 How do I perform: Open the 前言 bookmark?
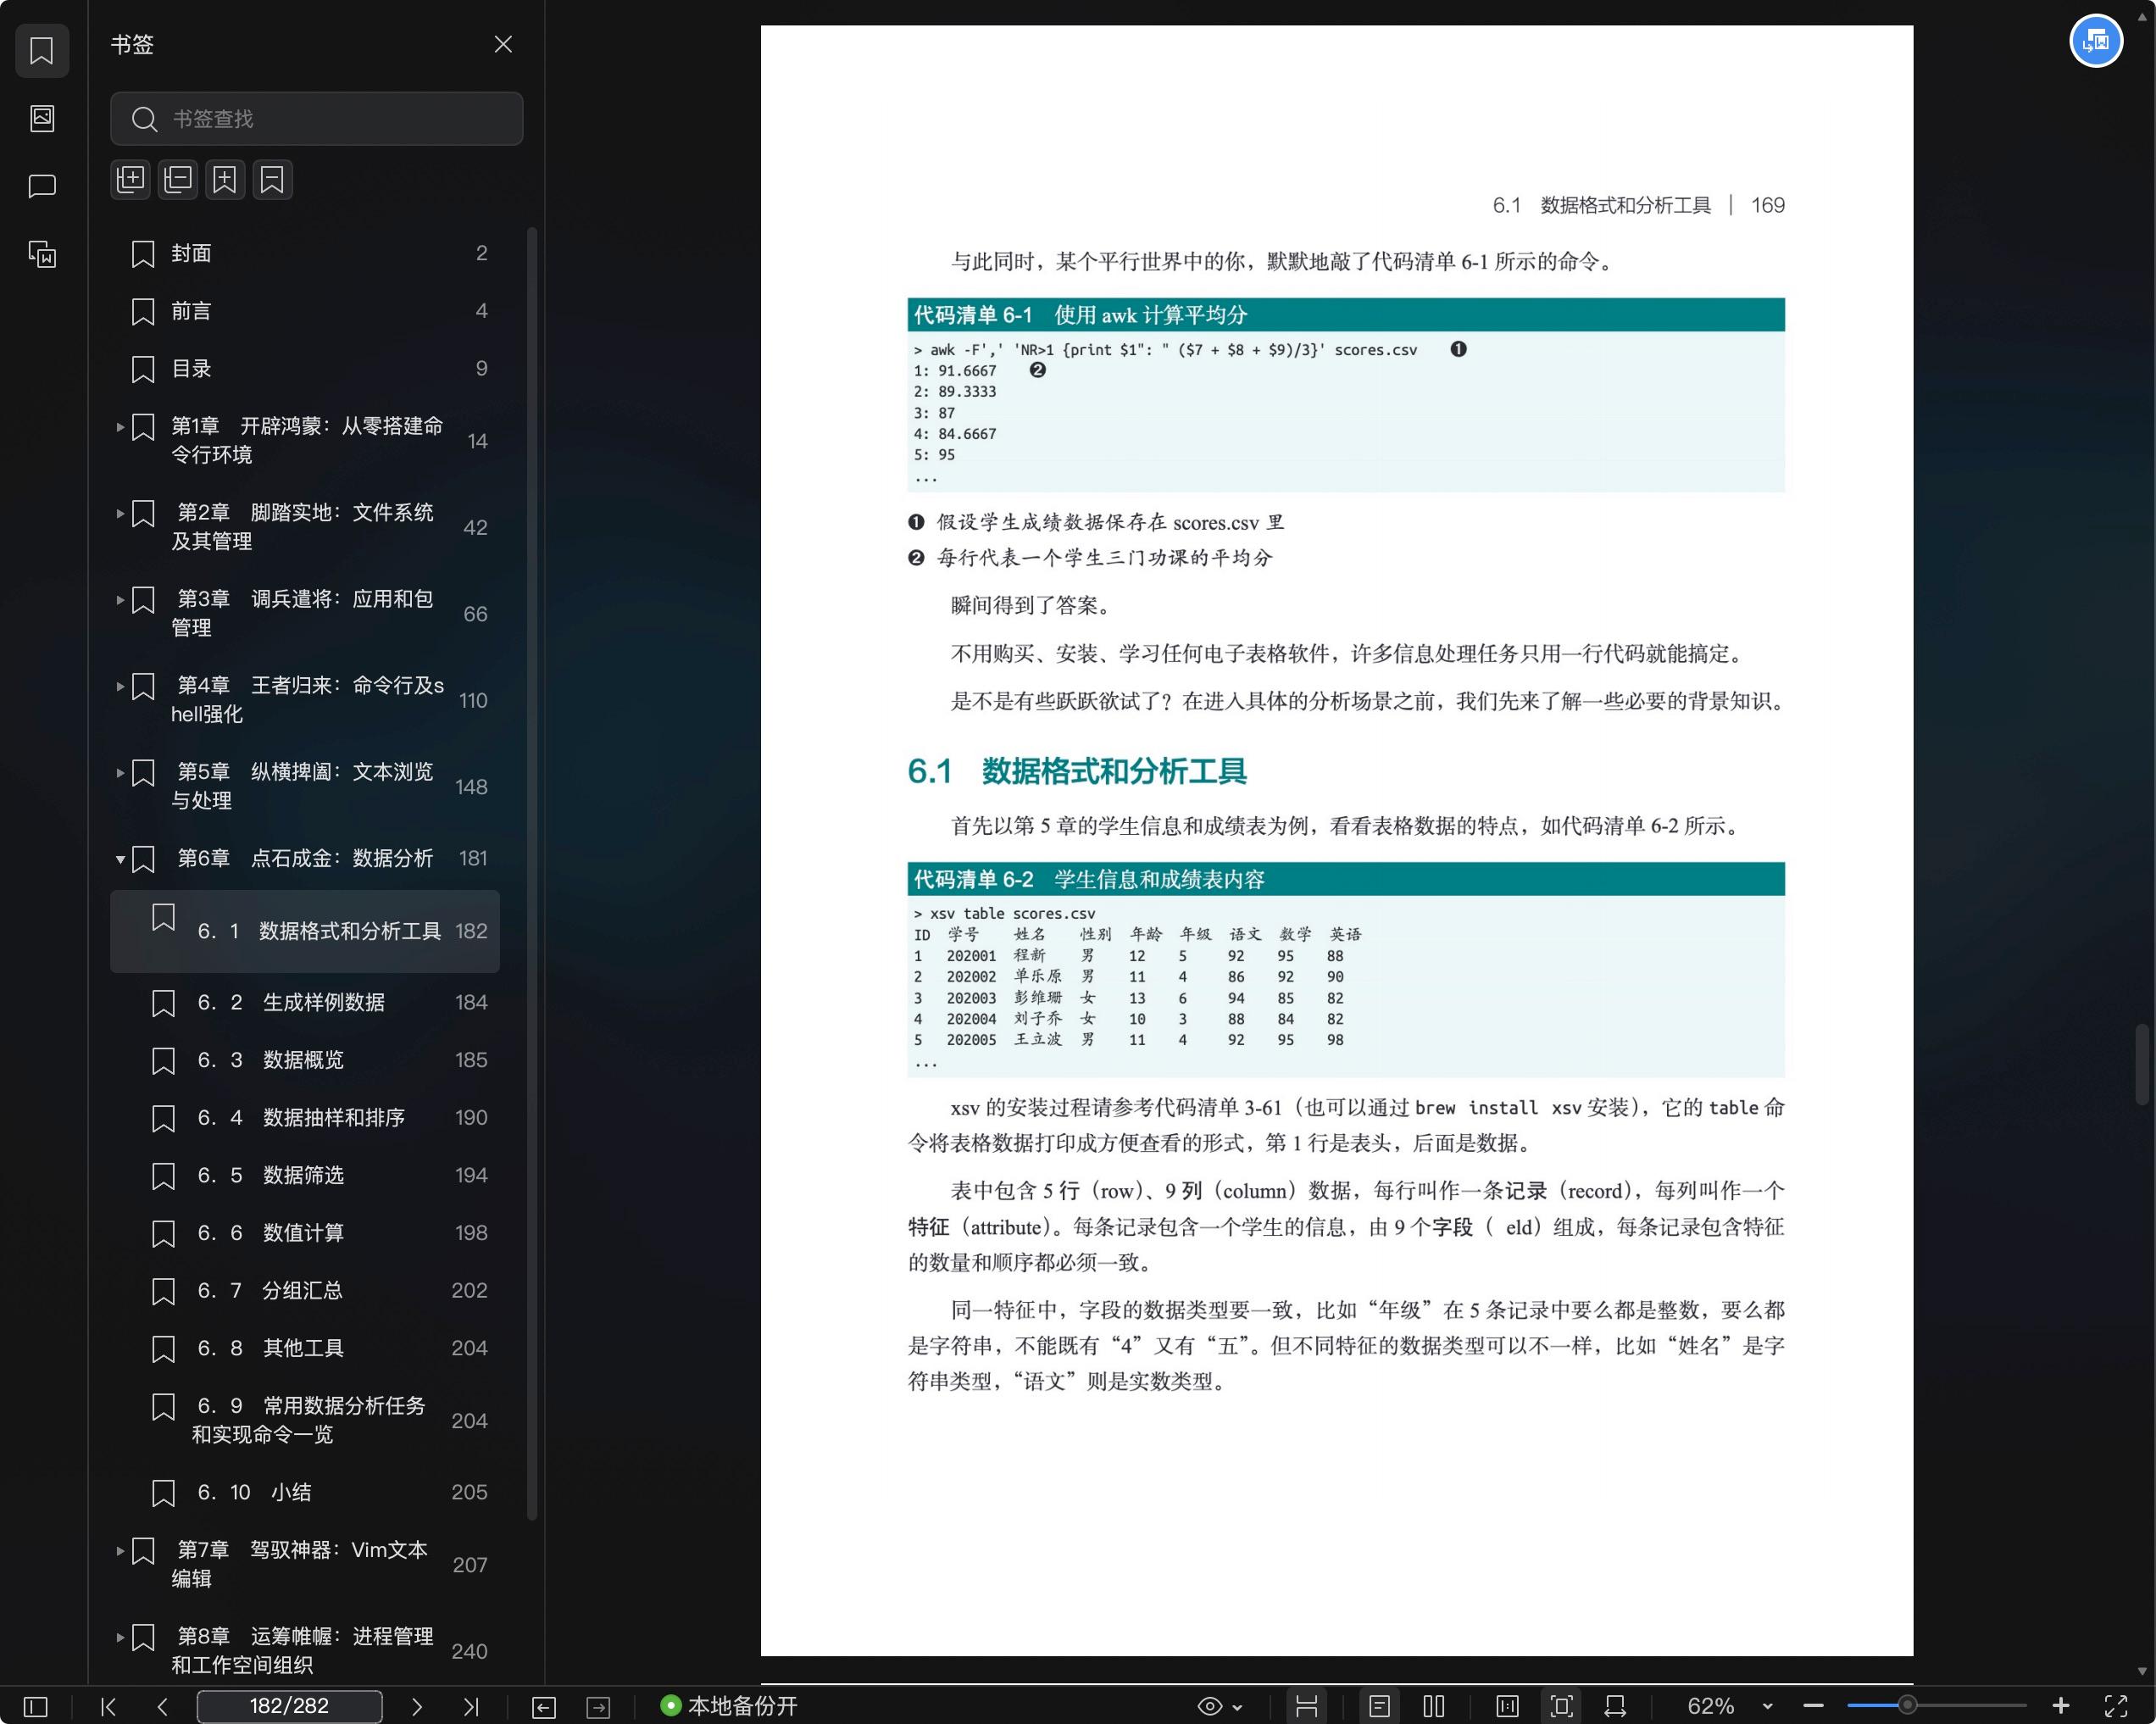[305, 311]
